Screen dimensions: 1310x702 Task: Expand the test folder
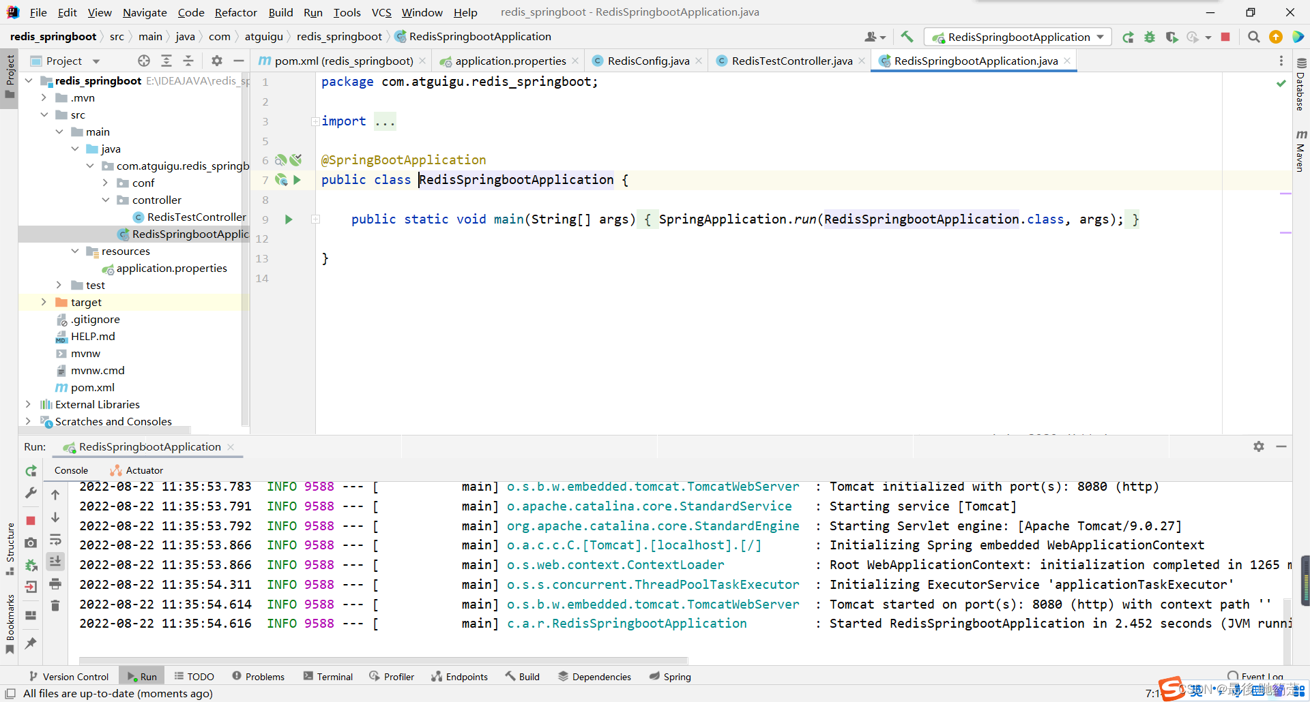[60, 285]
